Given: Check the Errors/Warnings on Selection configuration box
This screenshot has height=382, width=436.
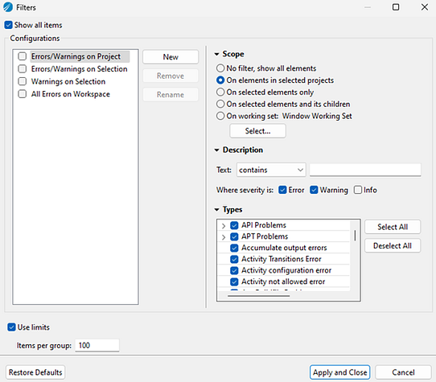Looking at the screenshot, I should click(x=23, y=69).
